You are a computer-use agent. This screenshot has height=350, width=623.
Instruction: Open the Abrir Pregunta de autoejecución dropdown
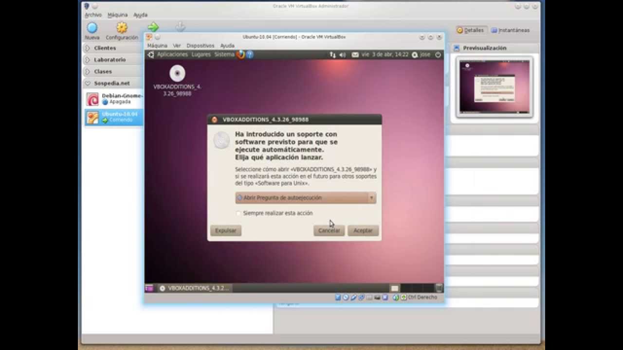pyautogui.click(x=306, y=198)
